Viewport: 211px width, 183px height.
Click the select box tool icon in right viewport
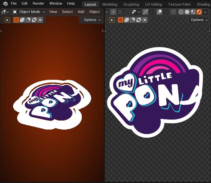112,20
